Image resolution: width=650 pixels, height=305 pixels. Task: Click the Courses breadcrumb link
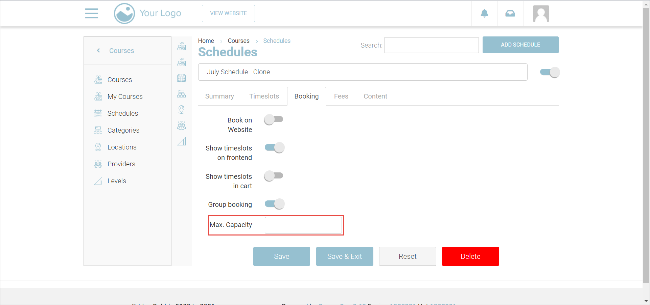point(238,41)
